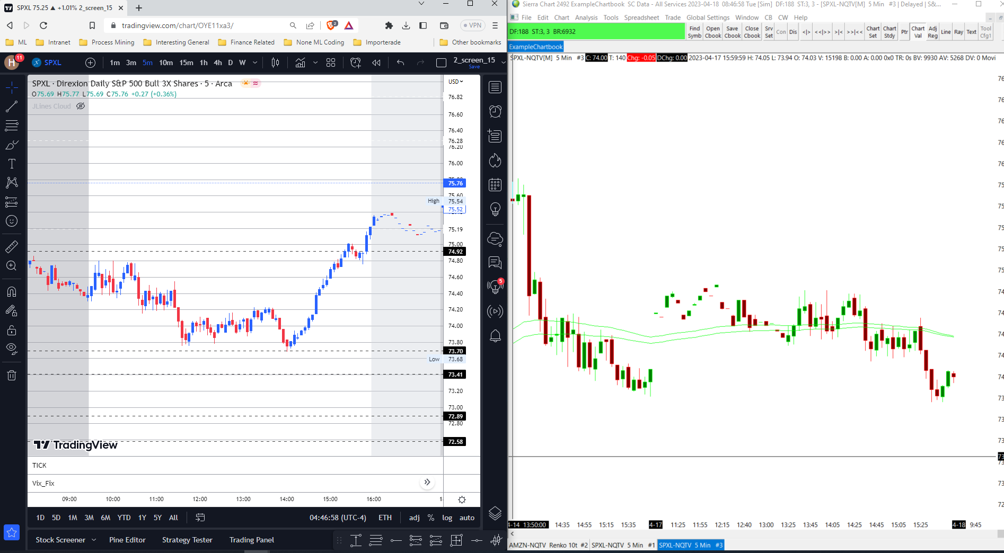Viewport: 1004px width, 553px height.
Task: Open the emoji icons tool
Action: click(12, 221)
